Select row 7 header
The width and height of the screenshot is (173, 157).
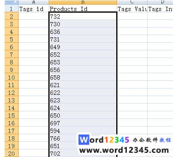click(x=11, y=54)
